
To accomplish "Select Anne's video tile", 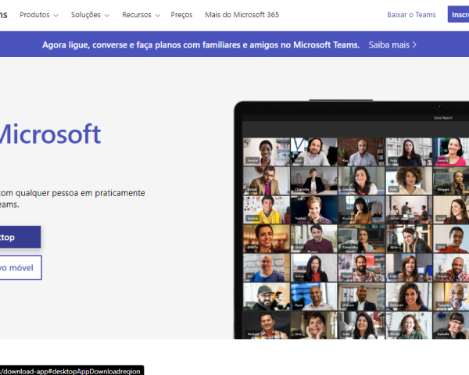I will (313, 267).
